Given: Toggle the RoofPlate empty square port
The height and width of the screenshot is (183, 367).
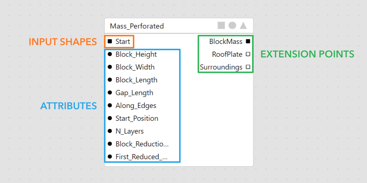Looking at the screenshot, I should (248, 54).
